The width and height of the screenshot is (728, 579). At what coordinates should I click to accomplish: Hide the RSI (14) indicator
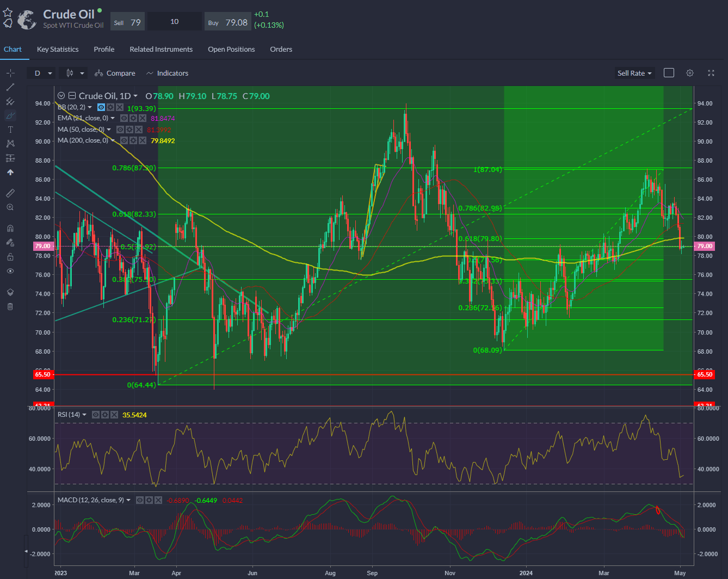pyautogui.click(x=96, y=415)
